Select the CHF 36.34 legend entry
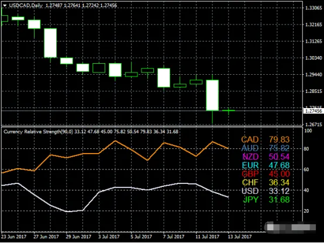This screenshot has height=243, width=324. tap(266, 182)
